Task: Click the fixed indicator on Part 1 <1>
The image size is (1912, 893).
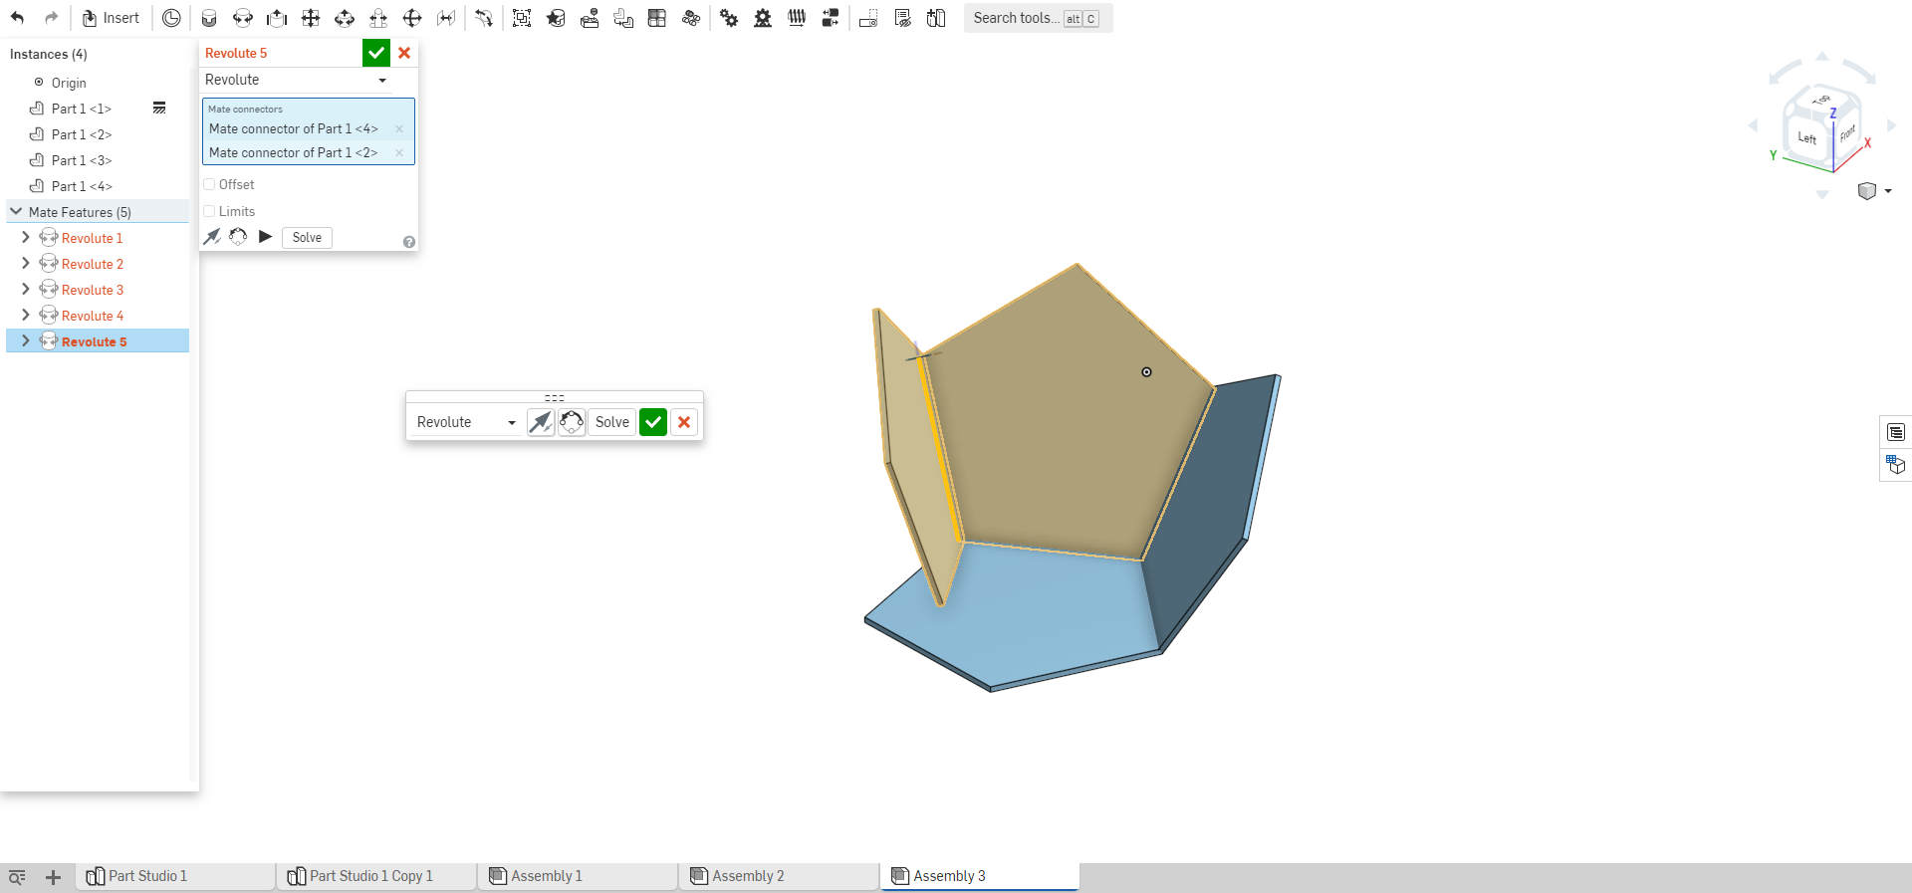Action: [x=159, y=108]
